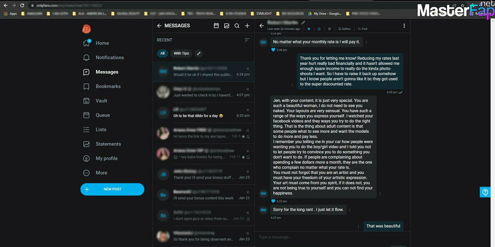This screenshot has width=495, height=247.
Task: Open the scheduled messages calendar icon
Action: (216, 26)
